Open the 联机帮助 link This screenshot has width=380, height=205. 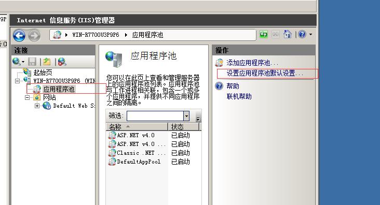tap(239, 96)
